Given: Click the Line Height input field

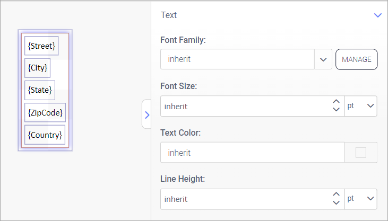Looking at the screenshot, I should click(x=244, y=199).
